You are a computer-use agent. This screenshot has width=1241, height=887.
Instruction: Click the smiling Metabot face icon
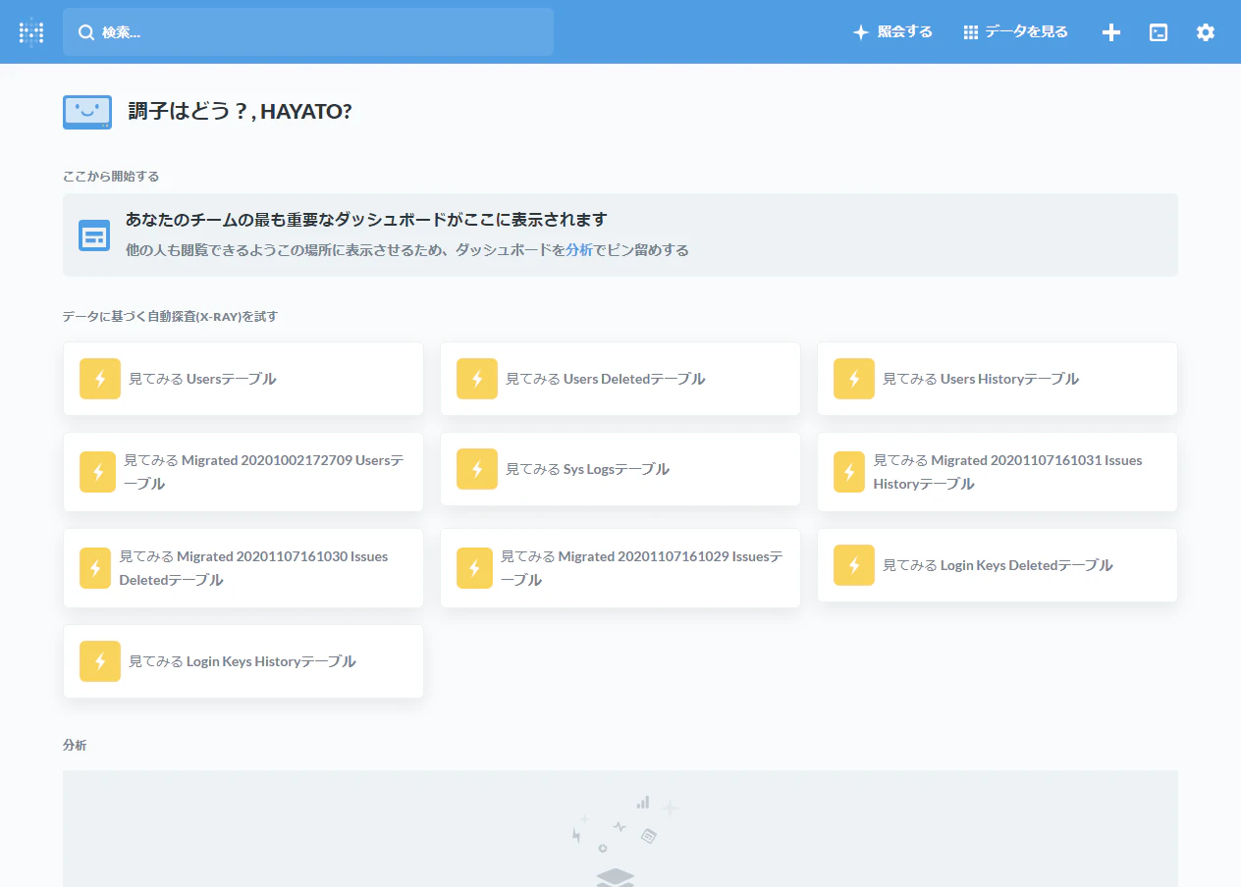(87, 112)
